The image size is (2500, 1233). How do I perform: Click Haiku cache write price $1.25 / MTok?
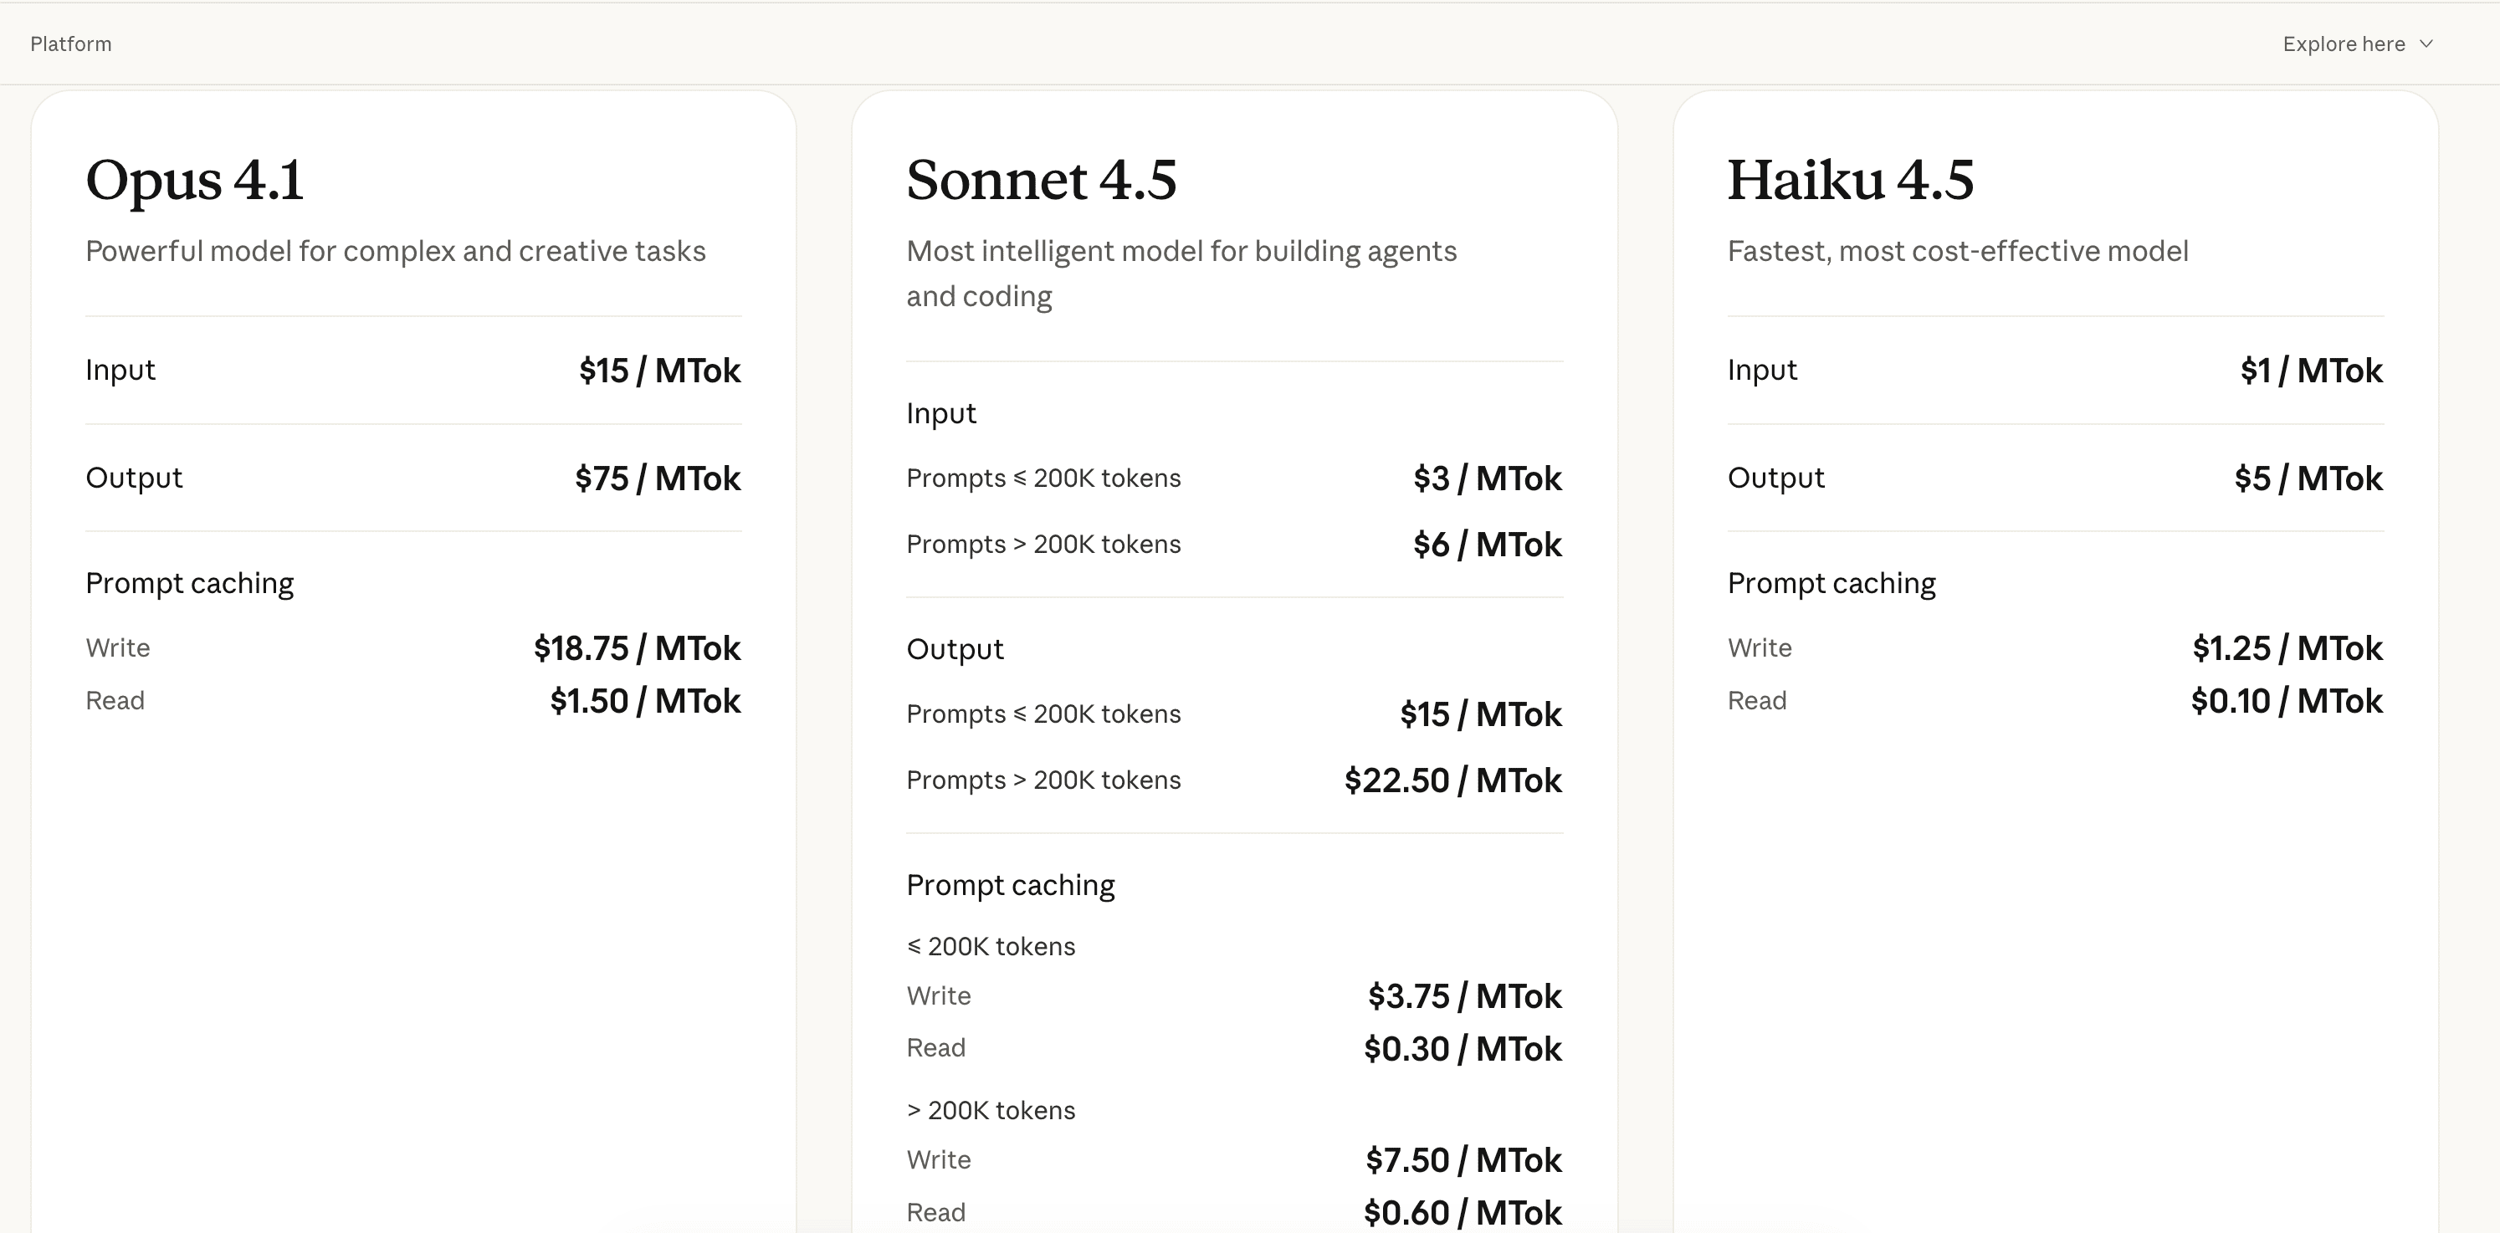coord(2287,648)
